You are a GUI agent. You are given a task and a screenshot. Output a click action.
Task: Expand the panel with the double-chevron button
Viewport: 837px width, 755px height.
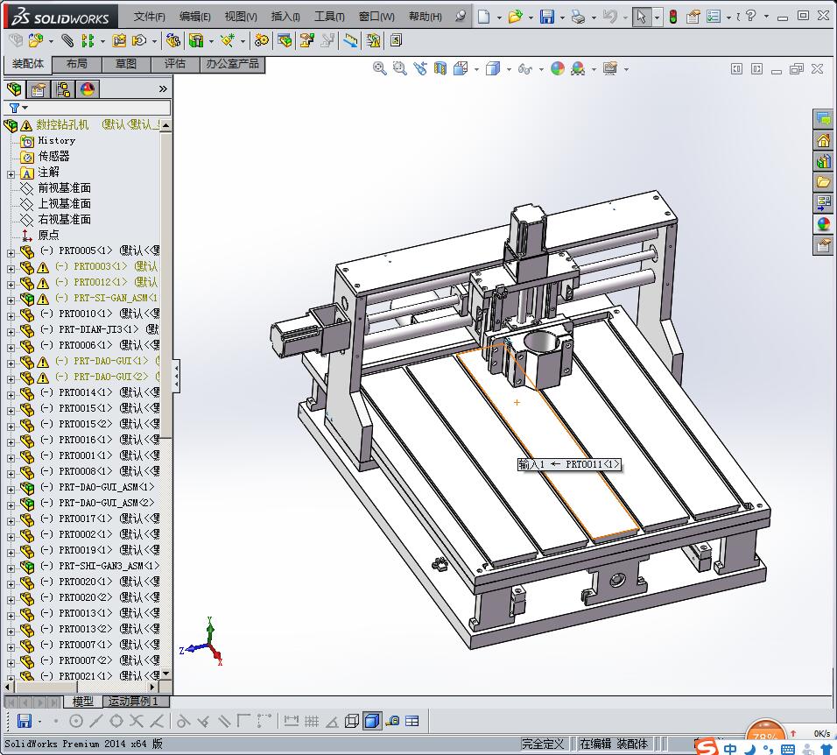pyautogui.click(x=163, y=89)
